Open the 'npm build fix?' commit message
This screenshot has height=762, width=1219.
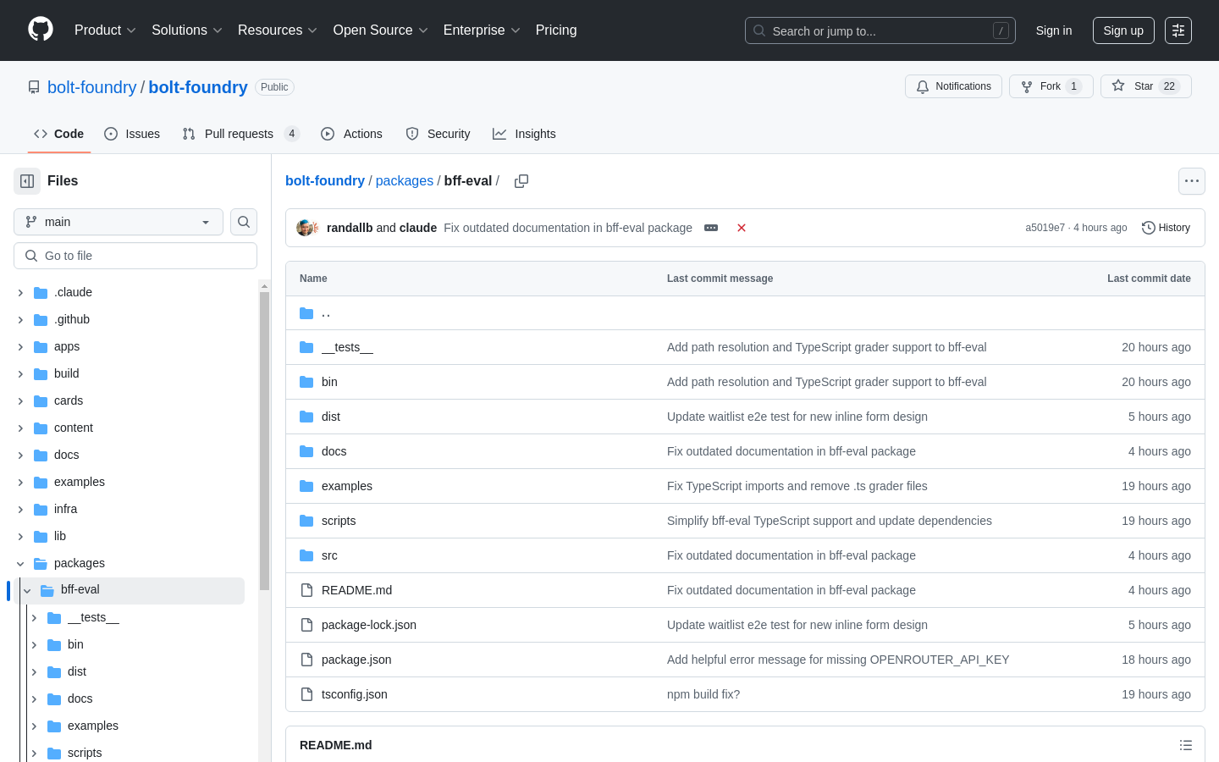703,694
